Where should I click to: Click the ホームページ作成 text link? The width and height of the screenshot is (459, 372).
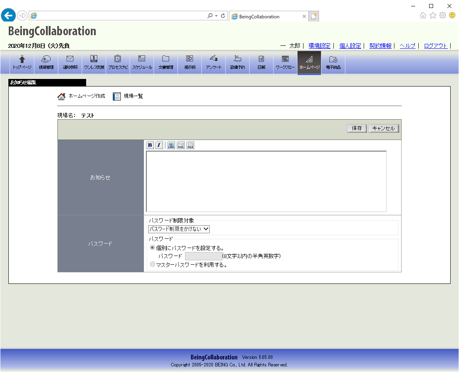point(87,96)
